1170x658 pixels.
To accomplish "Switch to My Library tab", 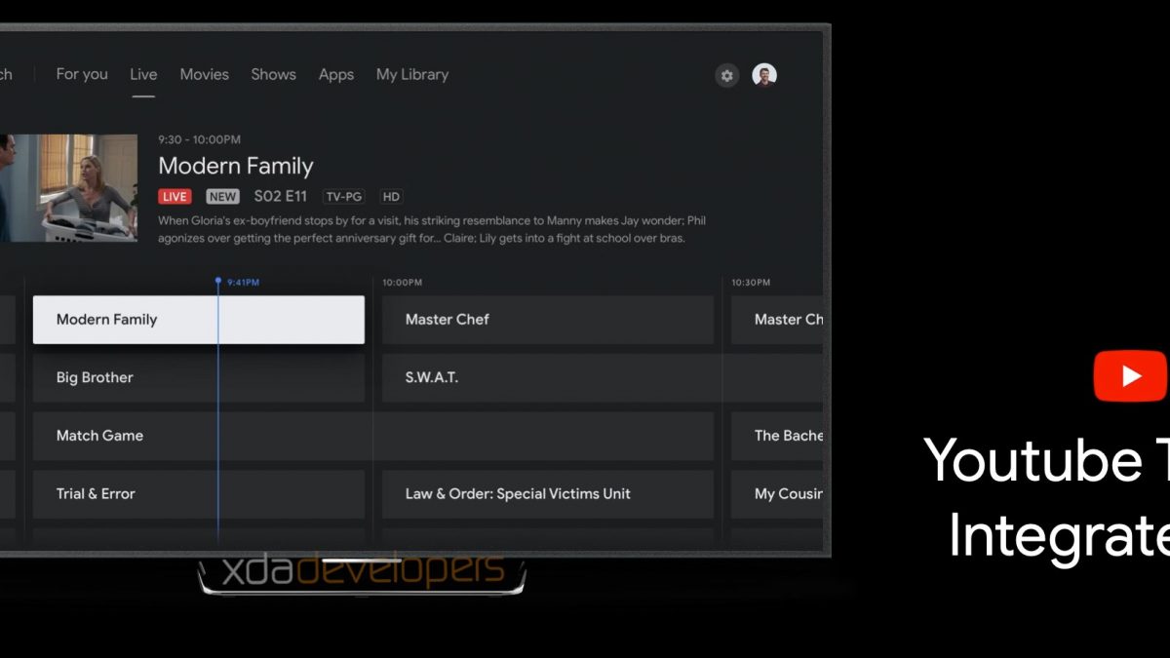I will point(412,74).
